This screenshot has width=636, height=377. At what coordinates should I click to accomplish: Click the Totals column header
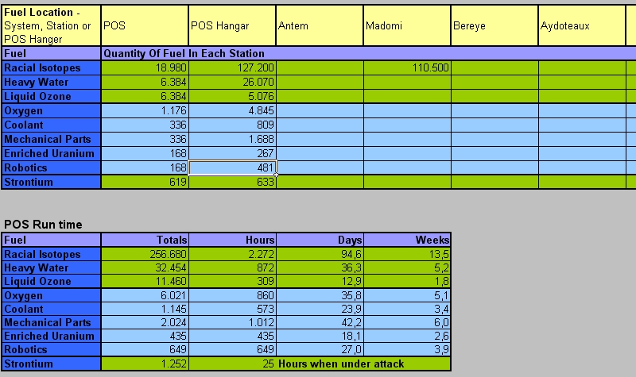tap(145, 240)
